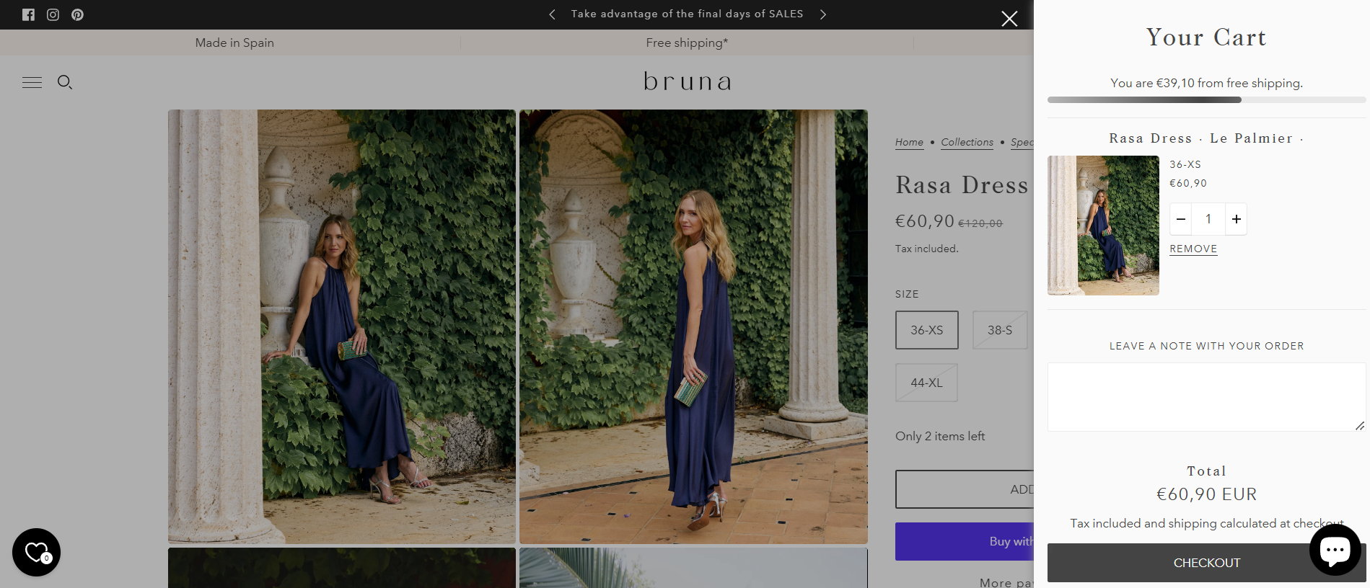Open the Pinterest social icon
This screenshot has height=588, width=1370.
77,14
